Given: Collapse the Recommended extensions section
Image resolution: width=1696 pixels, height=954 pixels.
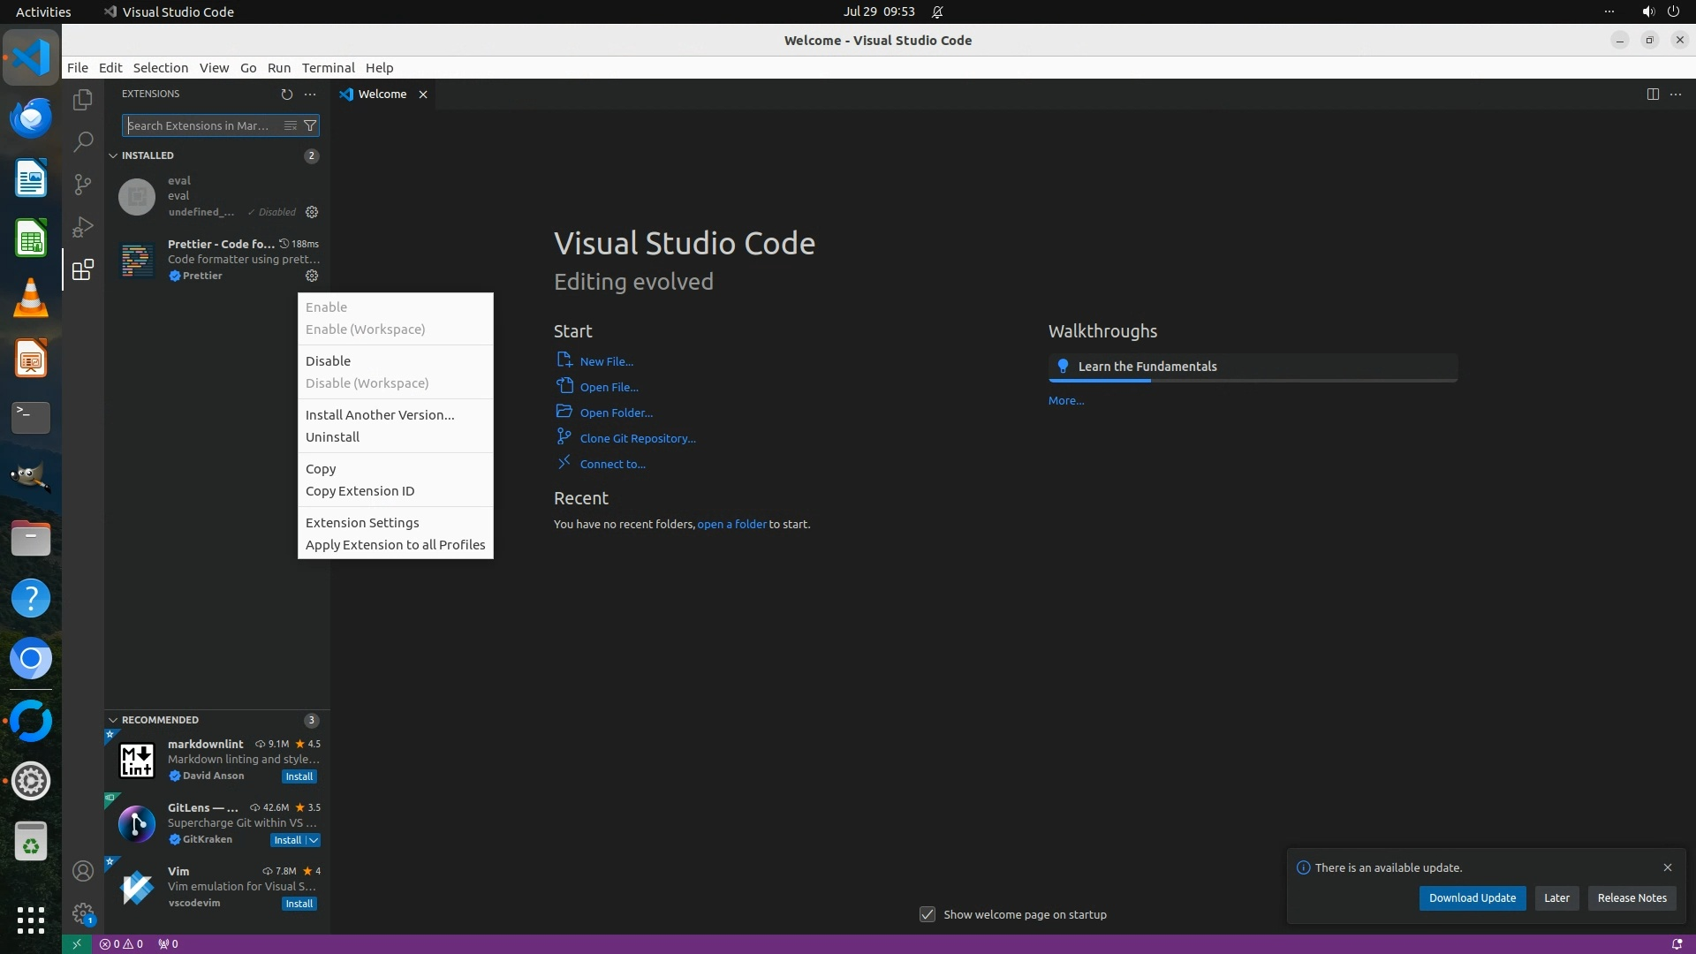Looking at the screenshot, I should 113,720.
